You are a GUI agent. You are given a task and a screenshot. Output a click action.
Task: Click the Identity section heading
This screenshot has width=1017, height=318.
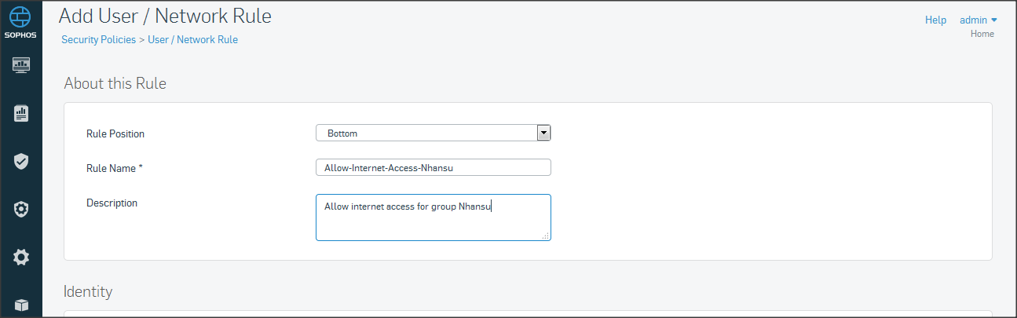point(88,291)
